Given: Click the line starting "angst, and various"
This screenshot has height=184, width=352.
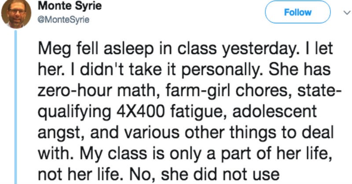Looking at the screenshot, I should [185, 132].
